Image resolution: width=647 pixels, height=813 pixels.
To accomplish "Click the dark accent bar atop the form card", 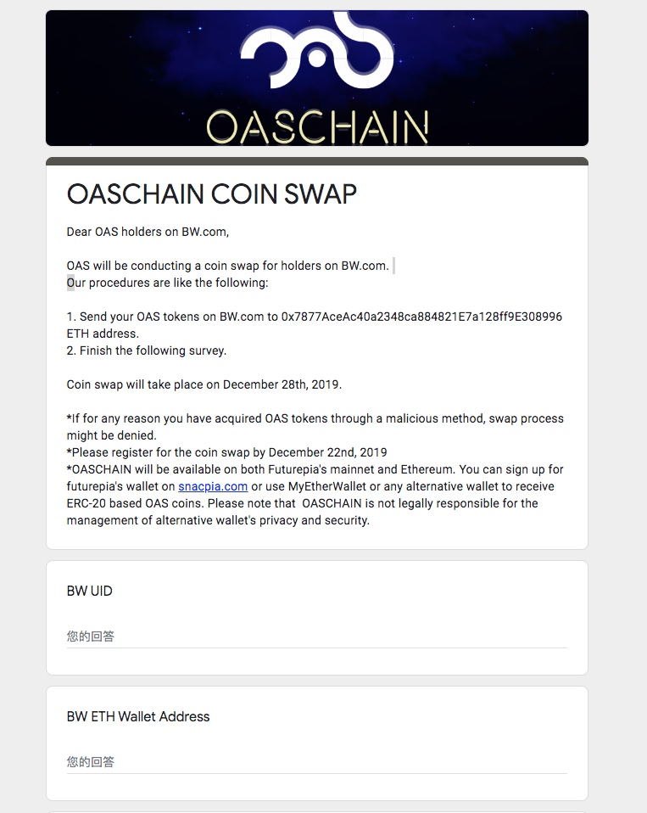I will click(316, 161).
